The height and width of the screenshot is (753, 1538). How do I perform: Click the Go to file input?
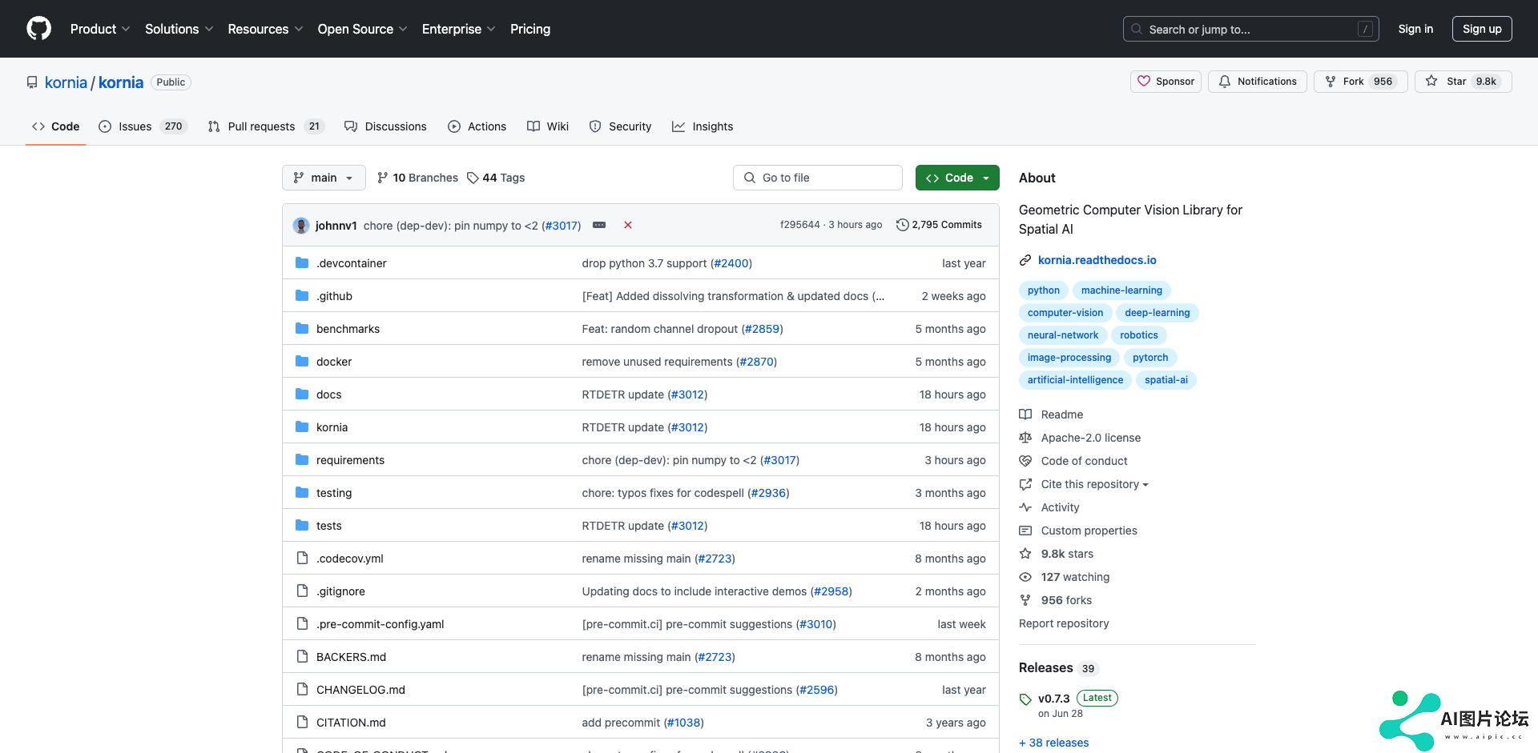[x=817, y=178]
